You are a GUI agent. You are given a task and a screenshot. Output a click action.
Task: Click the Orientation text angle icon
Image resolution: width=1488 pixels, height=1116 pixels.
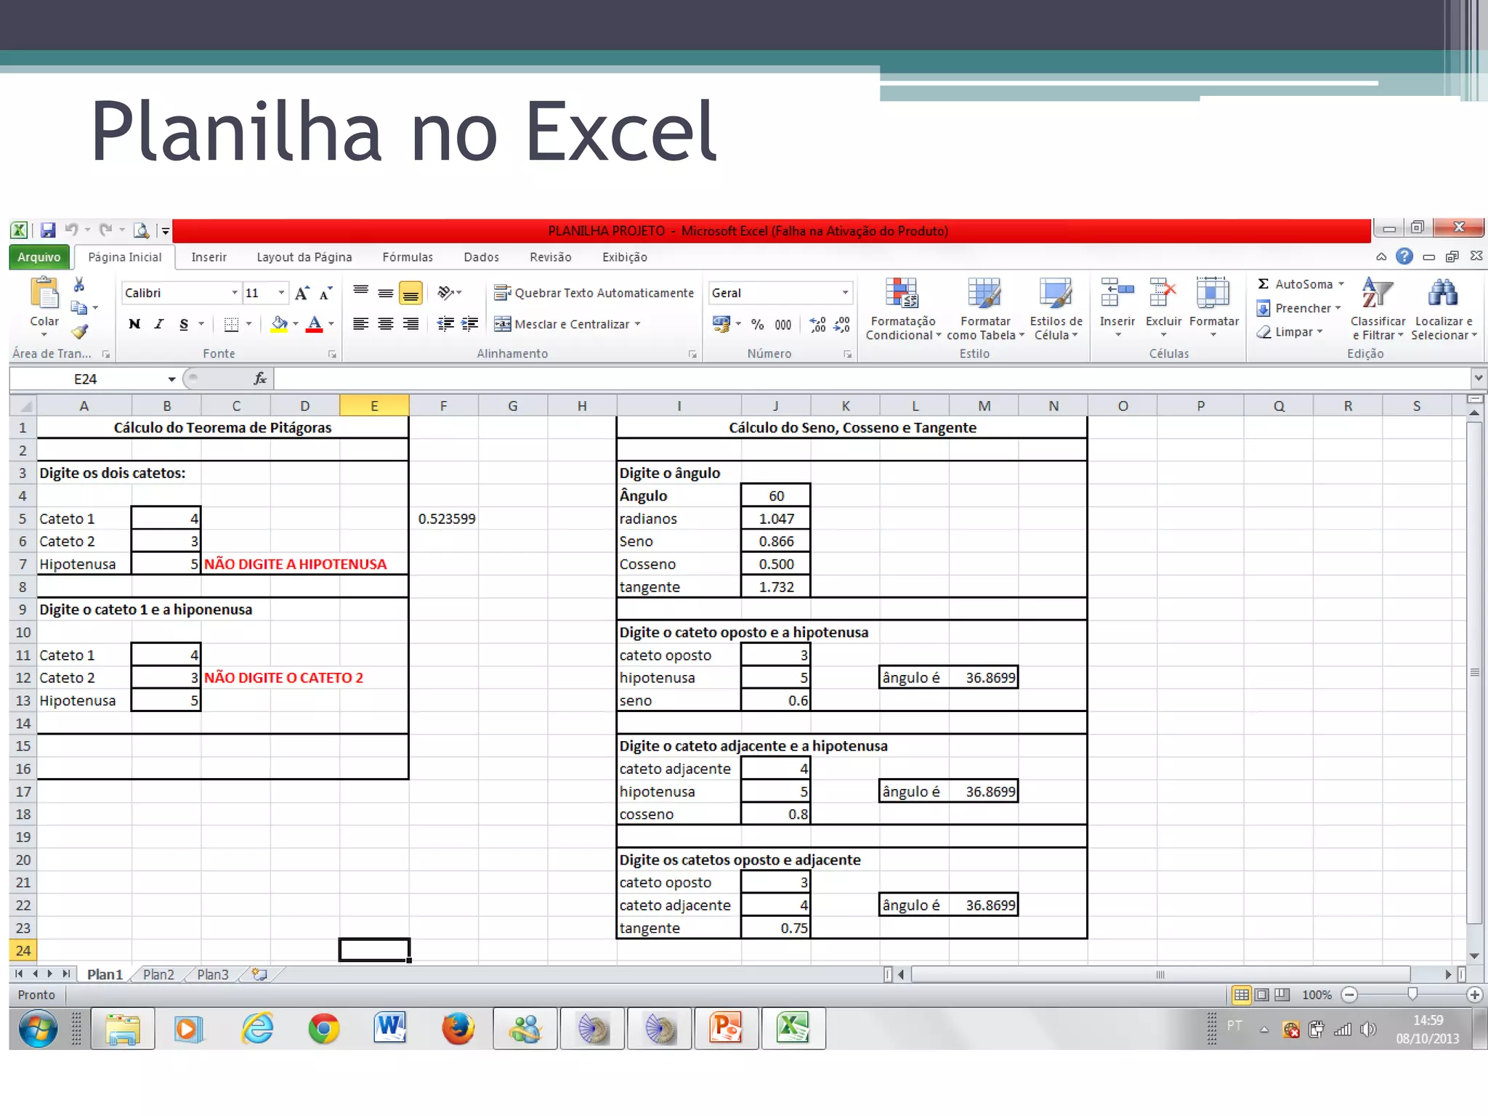(445, 293)
